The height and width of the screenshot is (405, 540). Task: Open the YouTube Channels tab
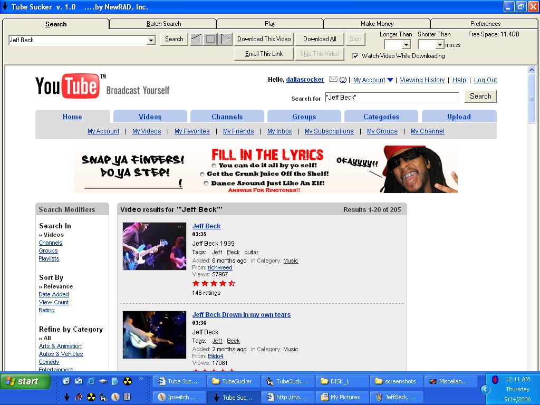click(x=227, y=117)
